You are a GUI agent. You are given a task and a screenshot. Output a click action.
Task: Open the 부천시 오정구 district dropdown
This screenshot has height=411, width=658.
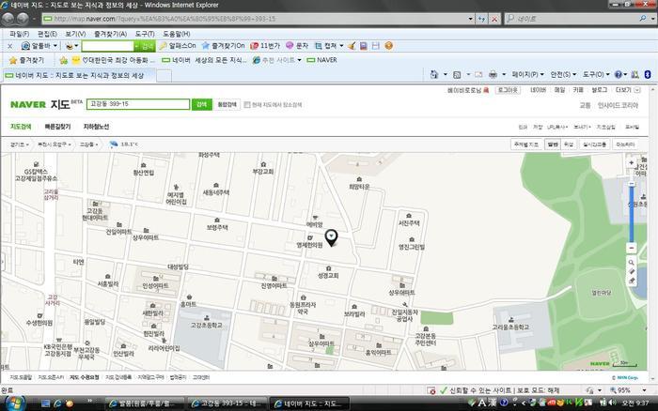[55, 145]
